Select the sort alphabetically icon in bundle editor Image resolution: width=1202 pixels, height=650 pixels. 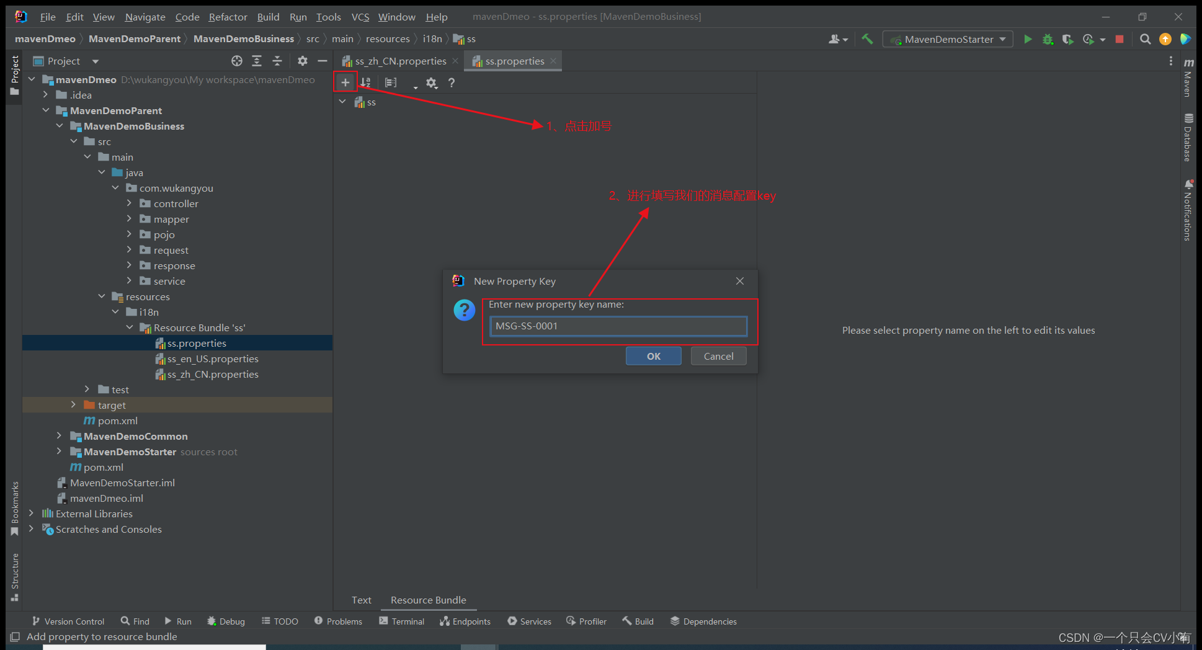[x=366, y=81]
